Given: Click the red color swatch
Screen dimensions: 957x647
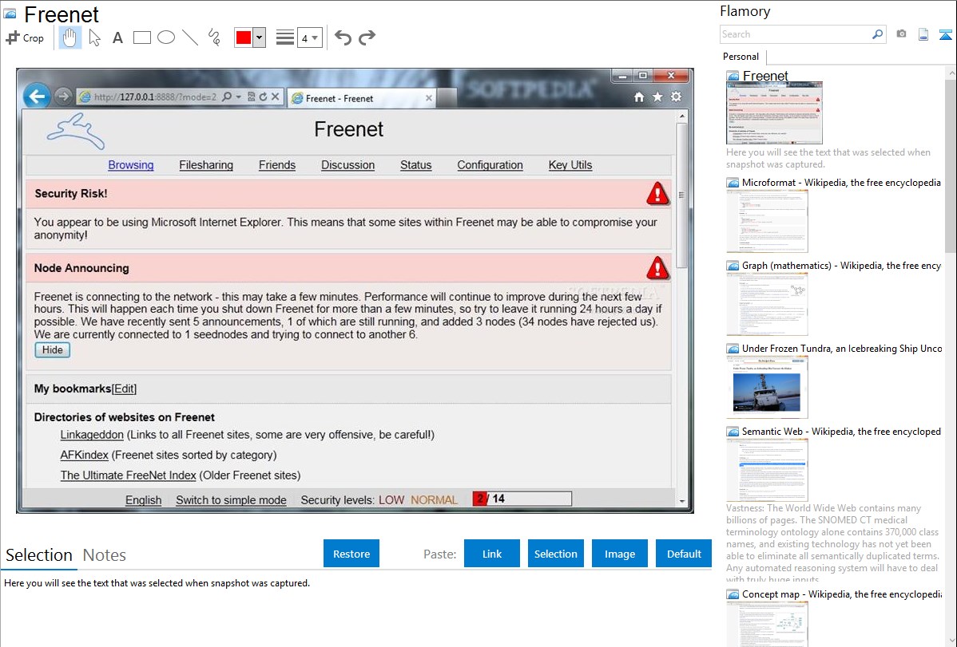Looking at the screenshot, I should 244,37.
